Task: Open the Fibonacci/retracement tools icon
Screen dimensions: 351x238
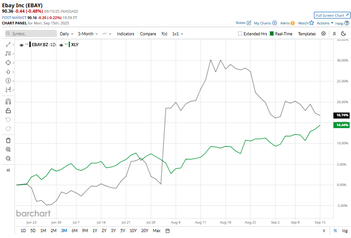Action: (x=8, y=53)
